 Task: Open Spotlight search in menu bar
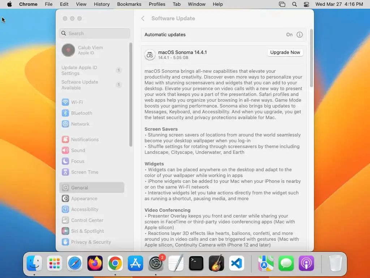tap(294, 4)
